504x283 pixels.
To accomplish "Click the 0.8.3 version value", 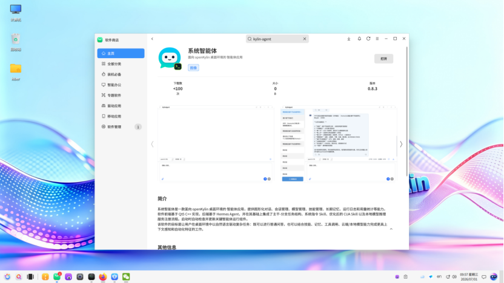I will coord(372,89).
